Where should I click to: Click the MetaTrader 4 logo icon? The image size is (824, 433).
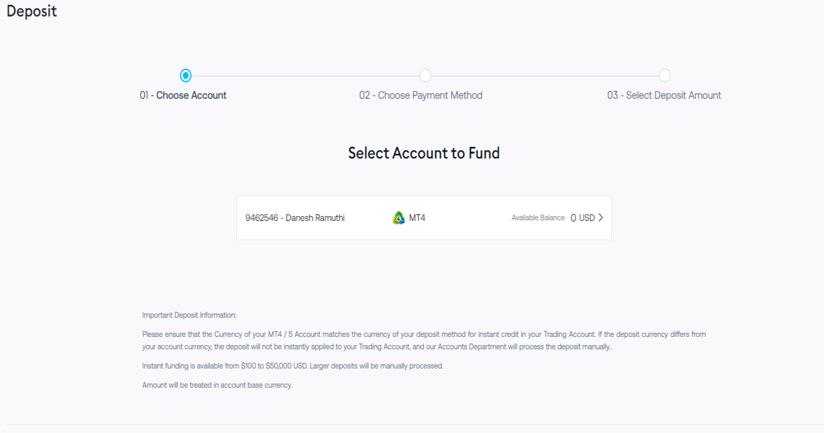pyautogui.click(x=398, y=218)
